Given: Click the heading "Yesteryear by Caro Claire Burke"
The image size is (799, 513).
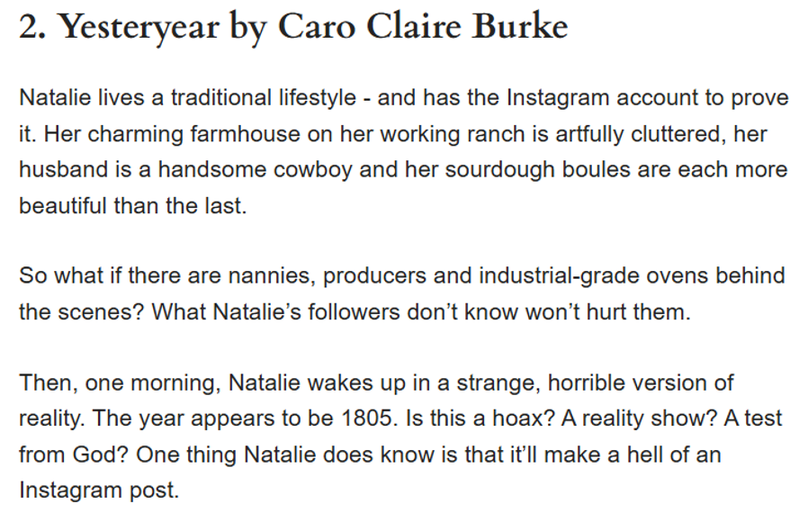Looking at the screenshot, I should pos(293,27).
